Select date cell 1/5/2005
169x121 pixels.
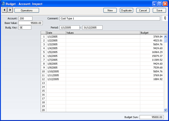[56, 52]
